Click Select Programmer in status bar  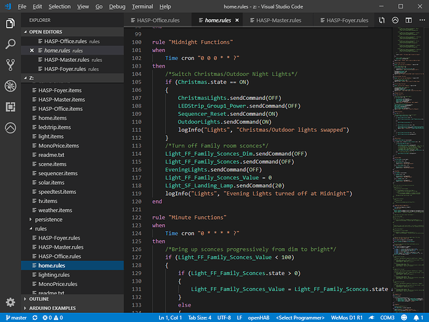pos(301,317)
